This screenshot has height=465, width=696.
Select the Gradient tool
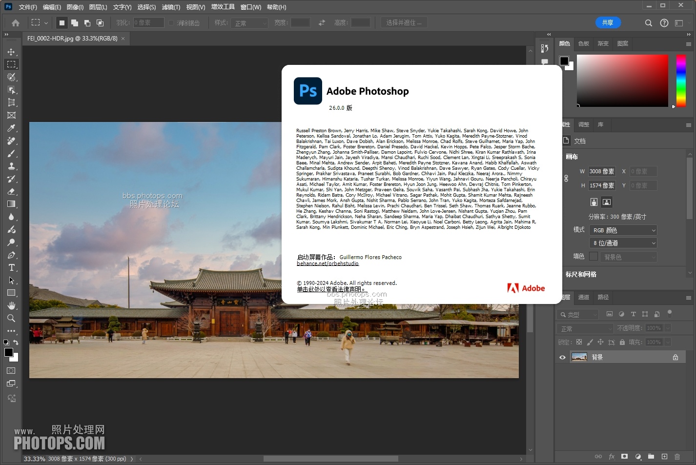(x=11, y=204)
